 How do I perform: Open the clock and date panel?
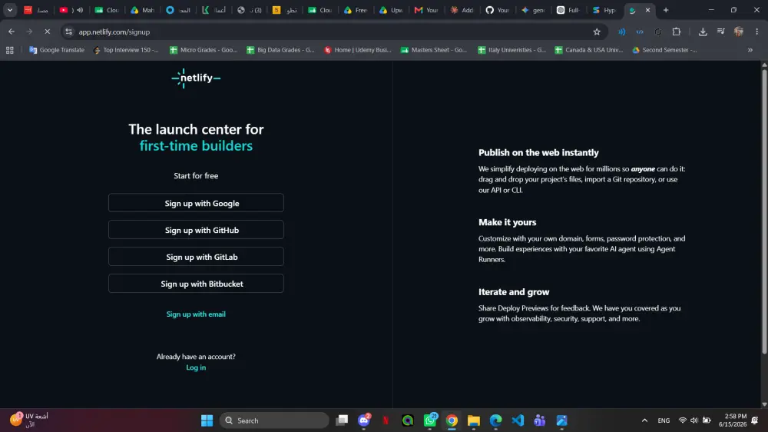(732, 420)
